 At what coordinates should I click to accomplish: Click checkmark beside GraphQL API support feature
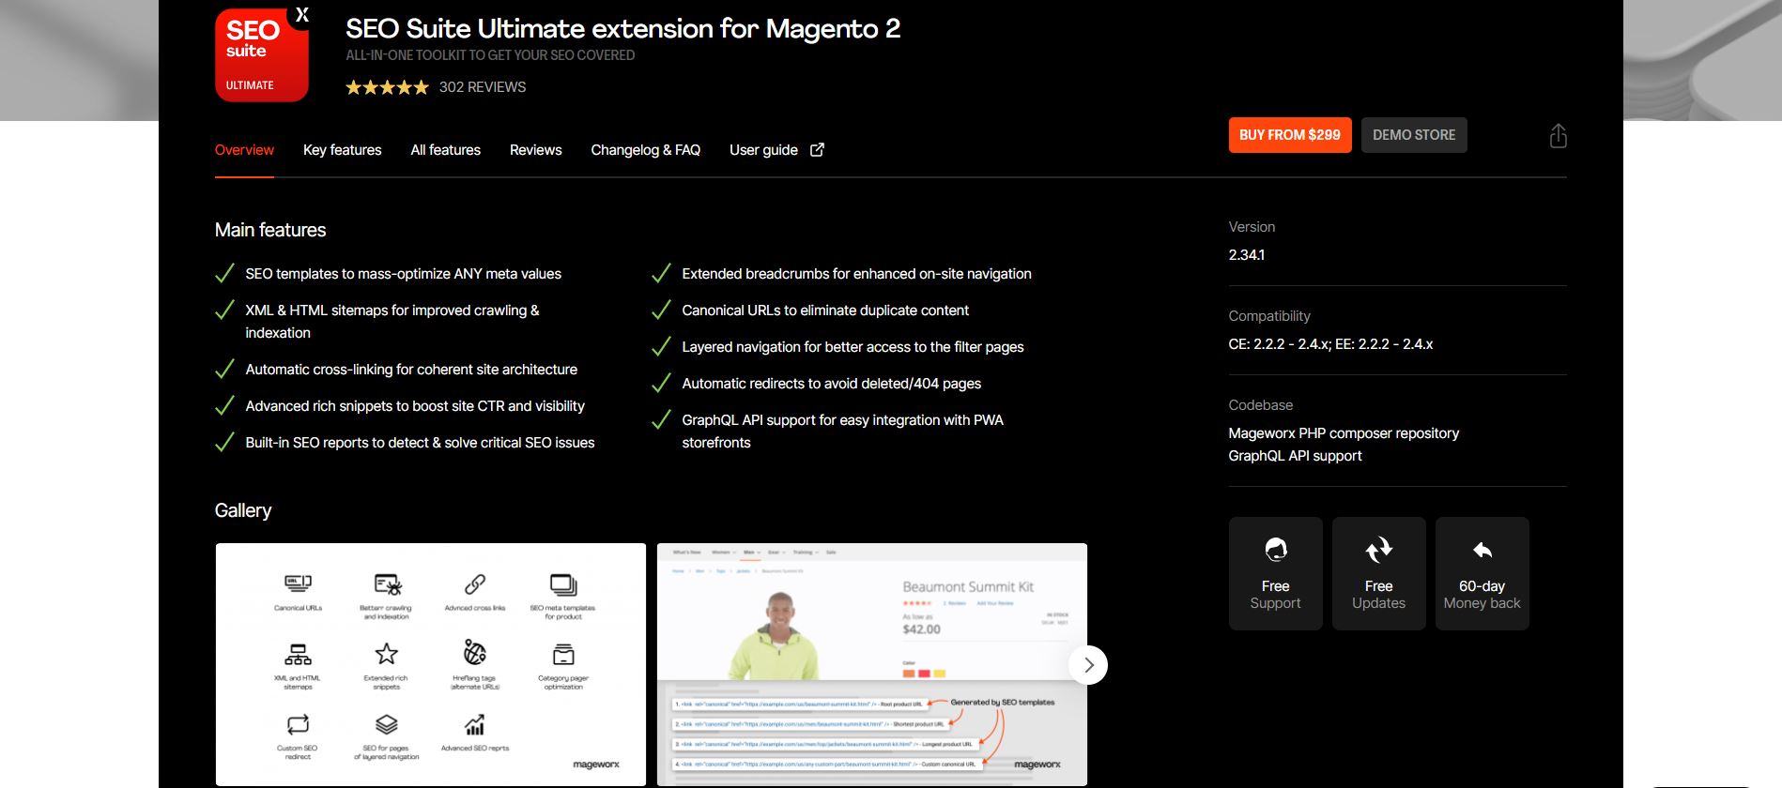click(661, 420)
